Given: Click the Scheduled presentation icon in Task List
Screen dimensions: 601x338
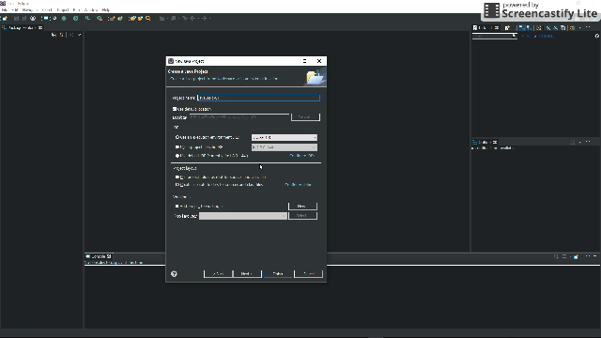Looking at the screenshot, I should point(529,28).
